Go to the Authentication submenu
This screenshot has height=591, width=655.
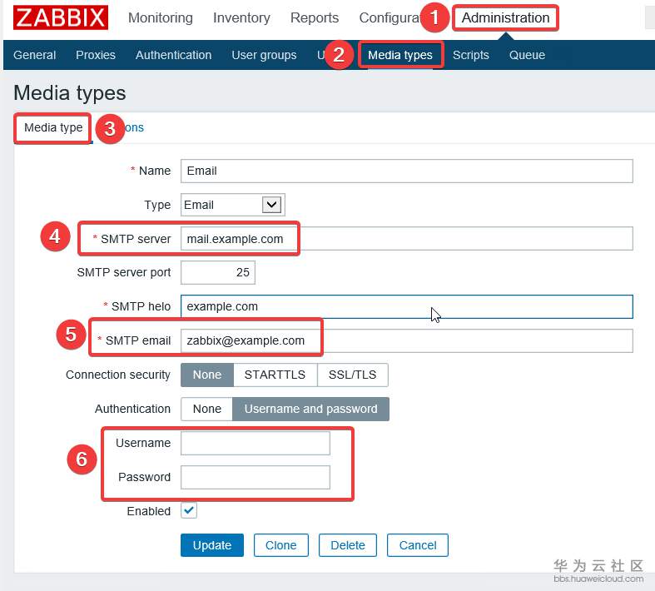(173, 55)
